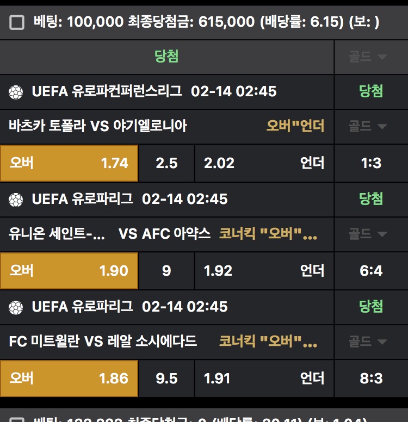Select the 오버 1.74 bet option

point(69,163)
